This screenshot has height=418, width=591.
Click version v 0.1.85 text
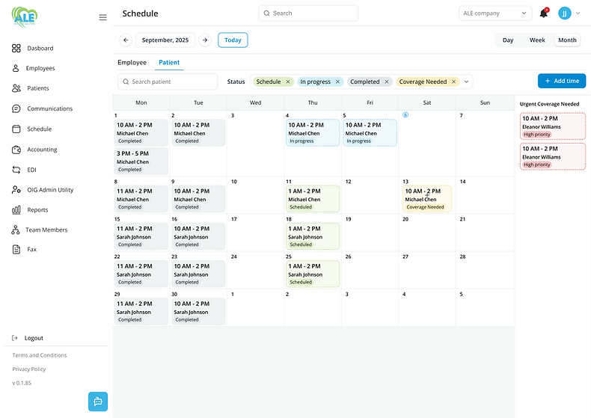(22, 383)
